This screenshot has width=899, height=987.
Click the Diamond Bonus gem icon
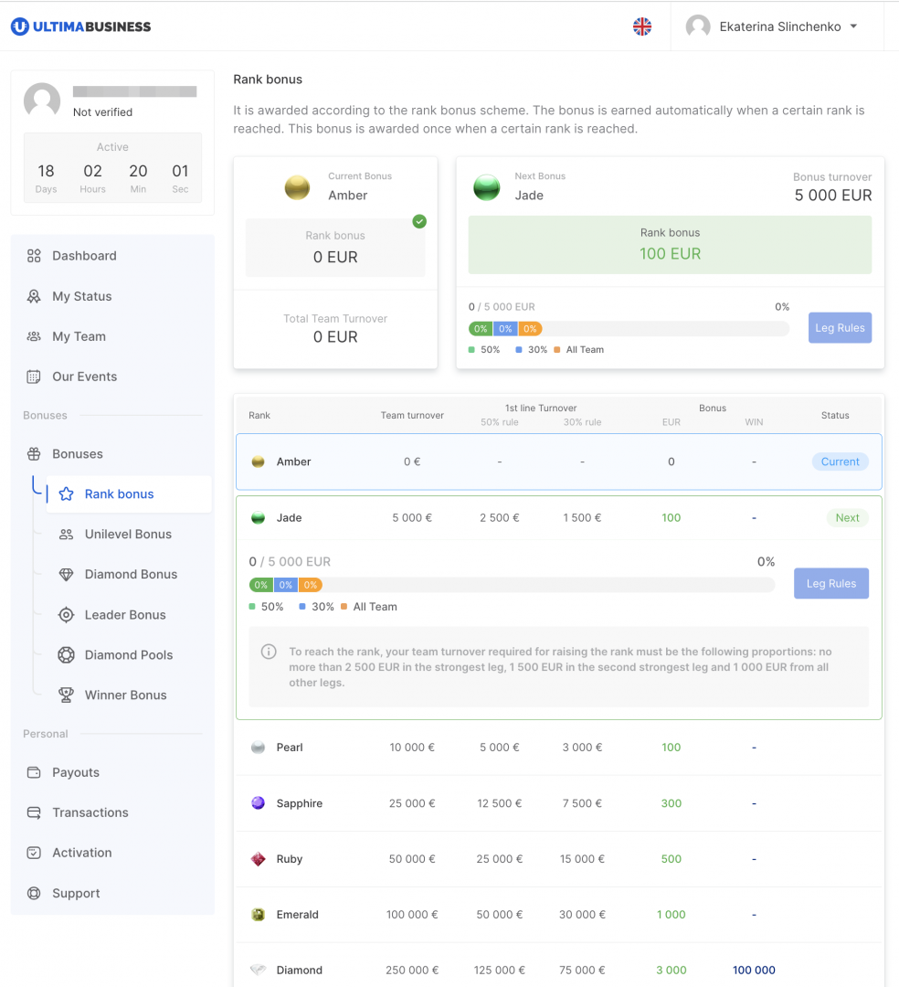pos(66,575)
